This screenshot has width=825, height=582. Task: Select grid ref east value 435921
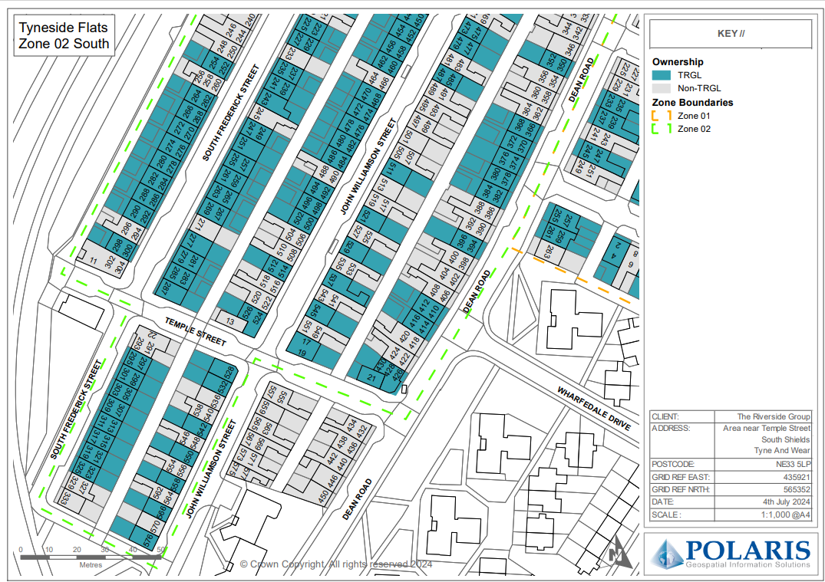click(796, 477)
